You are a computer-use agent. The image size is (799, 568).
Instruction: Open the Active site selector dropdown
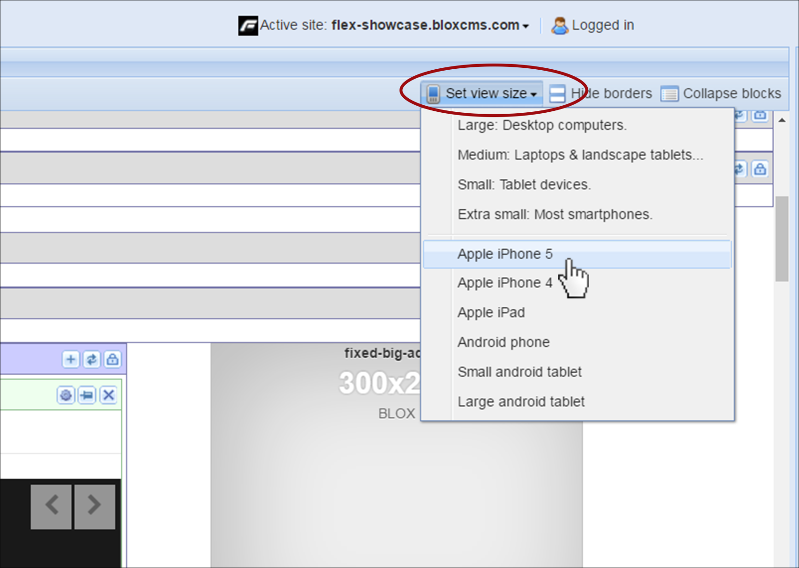[430, 25]
